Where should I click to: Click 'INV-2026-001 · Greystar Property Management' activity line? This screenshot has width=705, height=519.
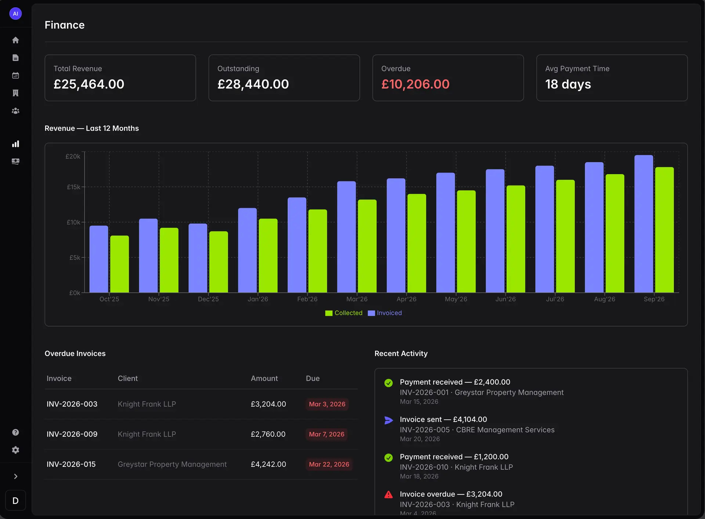tap(482, 392)
